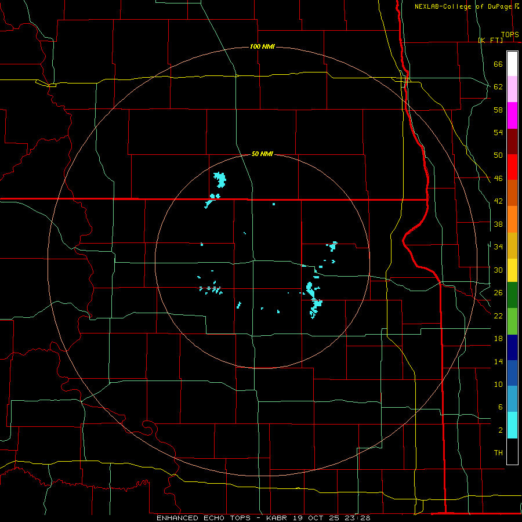Select the TH threshold label
Image resolution: width=522 pixels, height=522 pixels.
coord(498,453)
